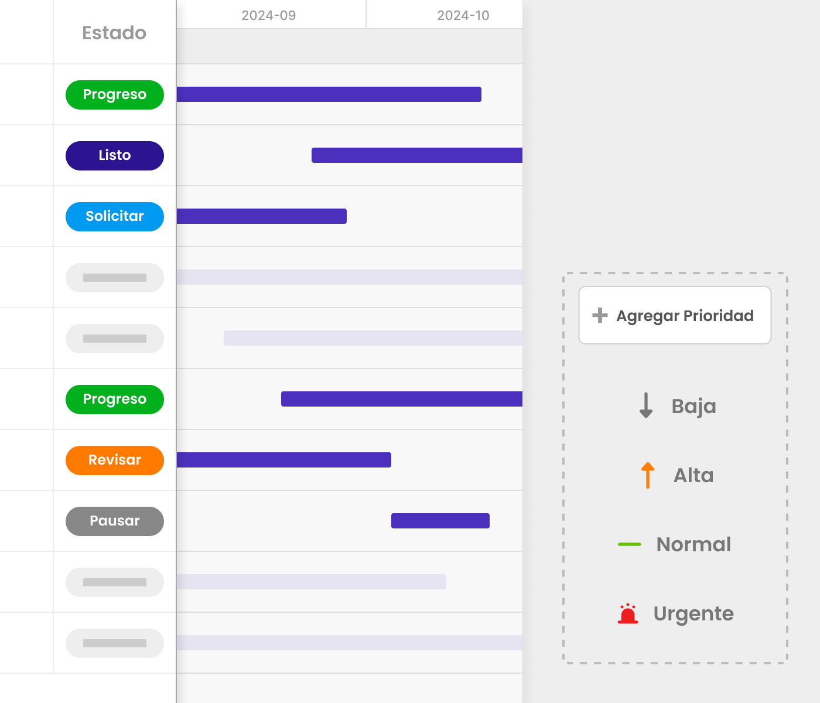This screenshot has height=703, width=820.
Task: Select the 2024-09 month header
Action: [269, 15]
